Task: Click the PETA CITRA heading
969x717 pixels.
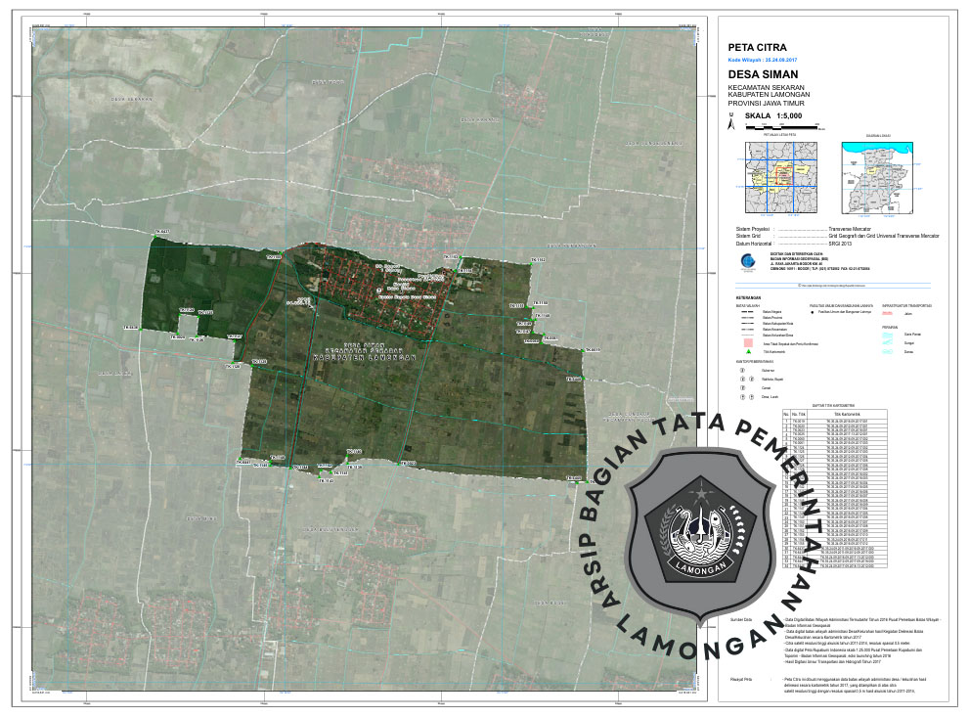Action: pyautogui.click(x=757, y=46)
